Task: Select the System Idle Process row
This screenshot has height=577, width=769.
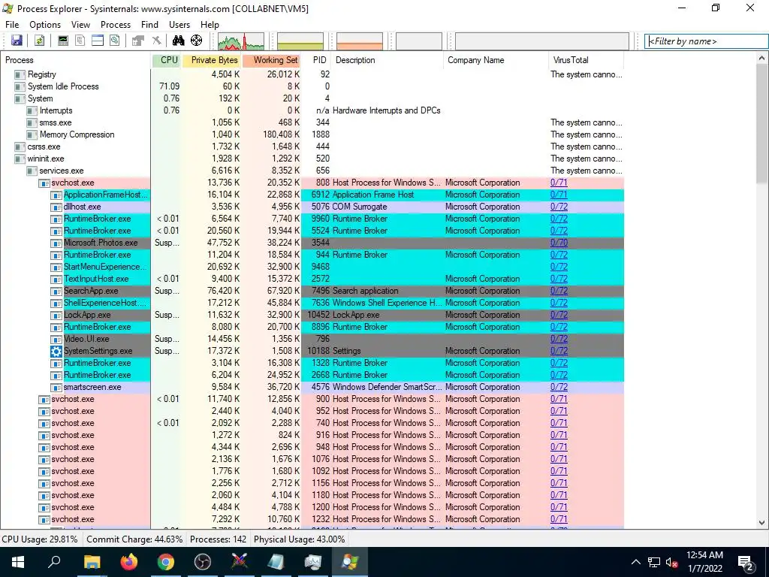Action: coord(312,86)
